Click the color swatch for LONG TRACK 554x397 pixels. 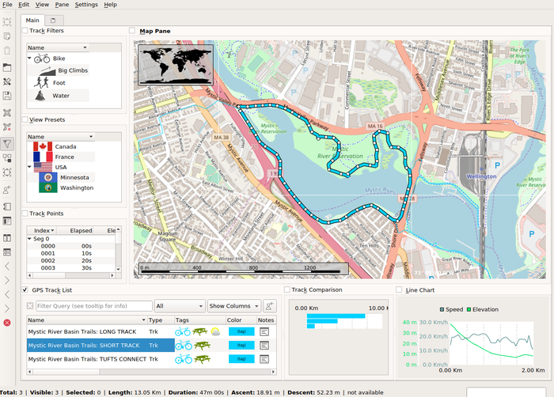[241, 332]
